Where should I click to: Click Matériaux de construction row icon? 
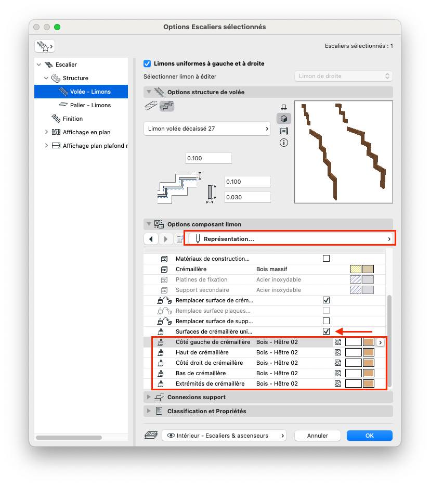[x=164, y=259]
